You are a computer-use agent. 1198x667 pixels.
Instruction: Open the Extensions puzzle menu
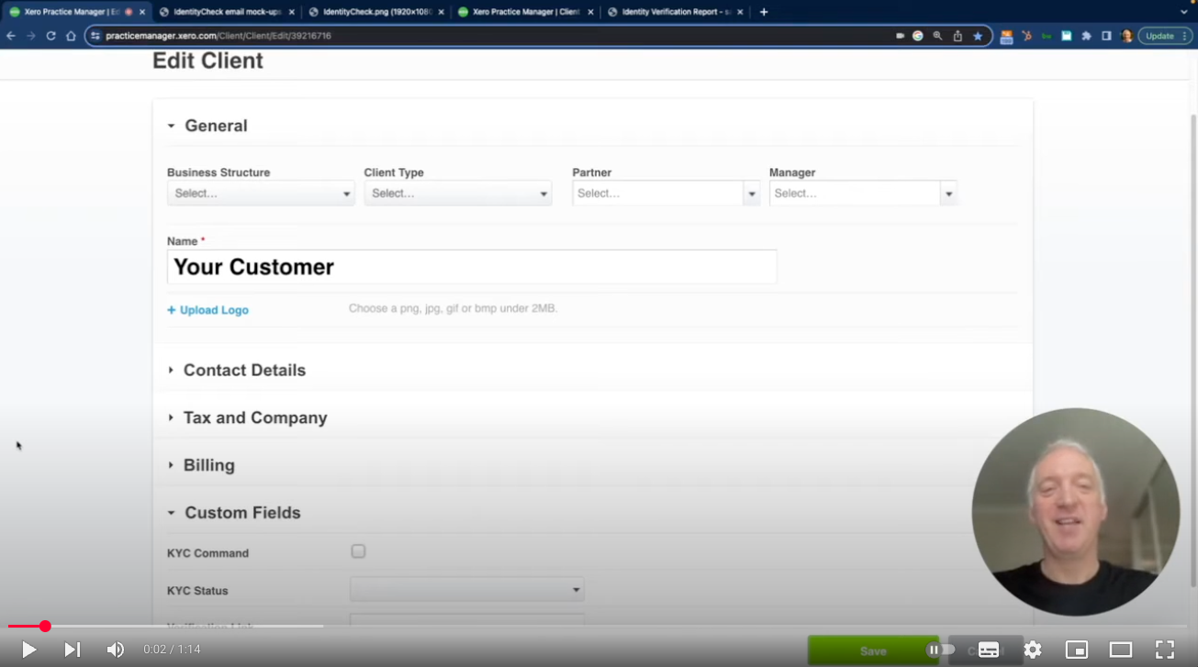pos(1087,36)
